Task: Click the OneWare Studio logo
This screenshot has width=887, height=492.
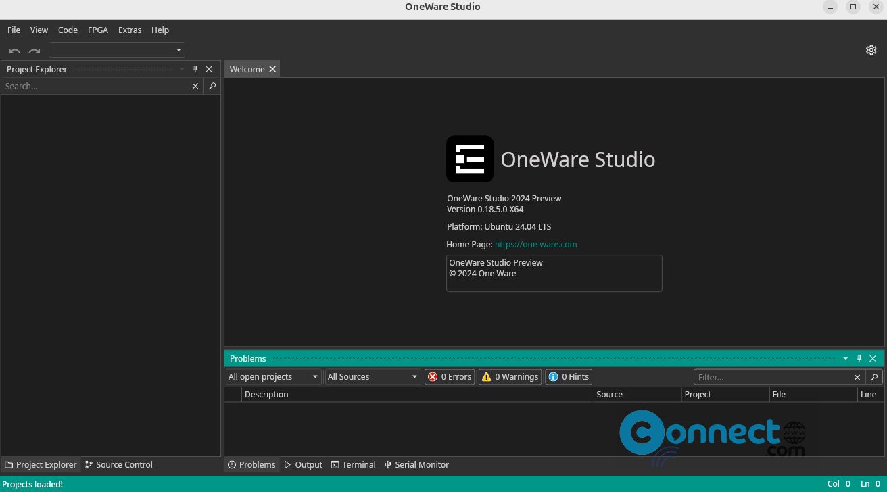Action: pyautogui.click(x=470, y=159)
